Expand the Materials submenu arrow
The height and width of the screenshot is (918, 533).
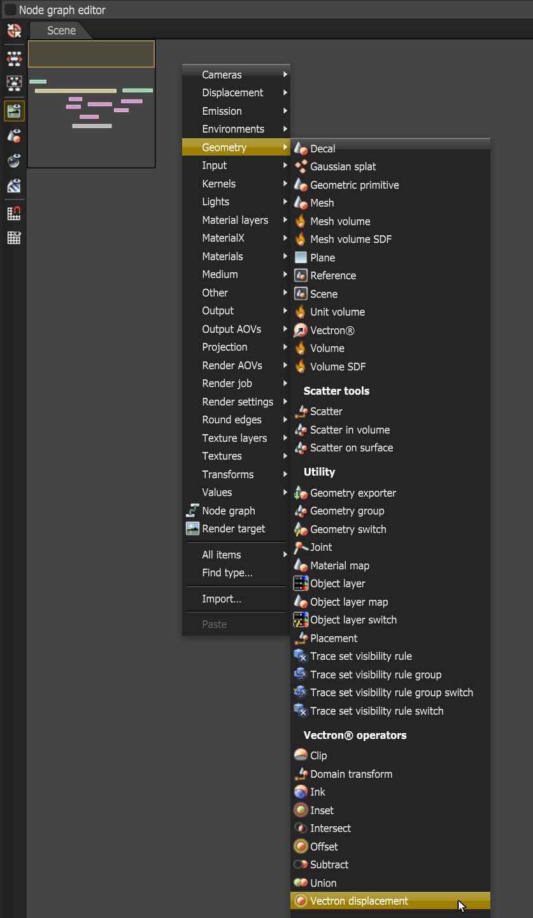point(285,256)
